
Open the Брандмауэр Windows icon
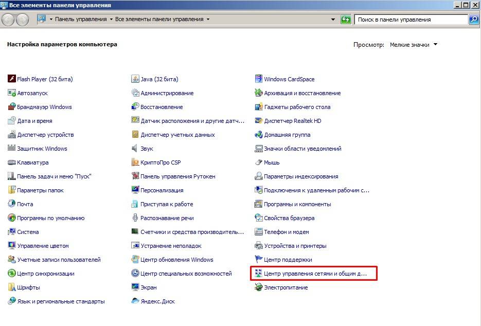click(12, 107)
